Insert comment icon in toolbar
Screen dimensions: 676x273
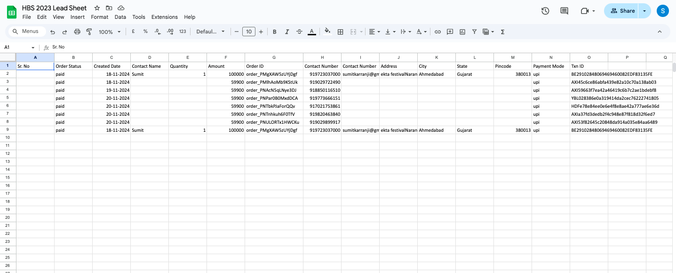(x=450, y=32)
